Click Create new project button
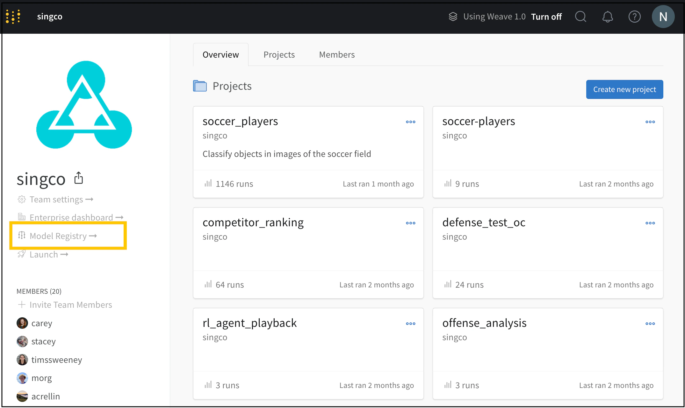 coord(624,89)
